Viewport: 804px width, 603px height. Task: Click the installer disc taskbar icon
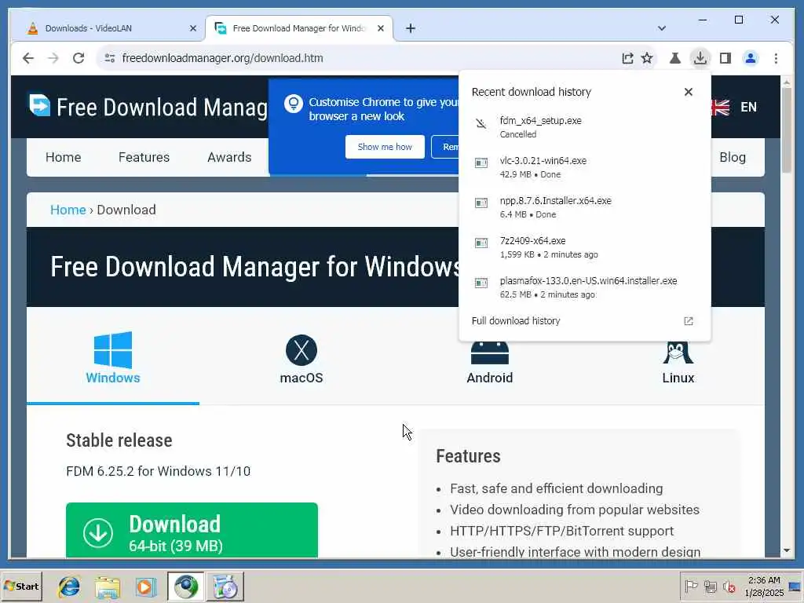pos(225,587)
